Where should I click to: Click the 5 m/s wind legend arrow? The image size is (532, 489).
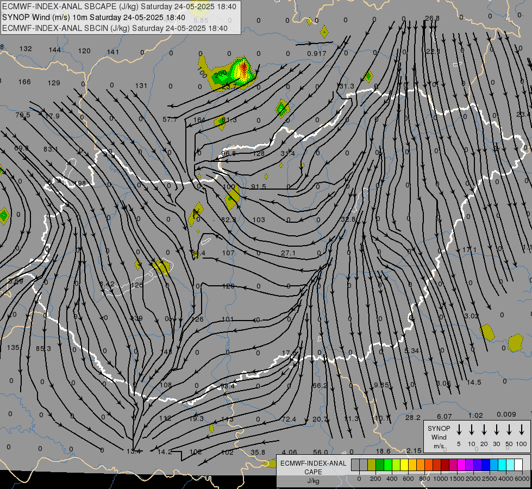point(459,430)
